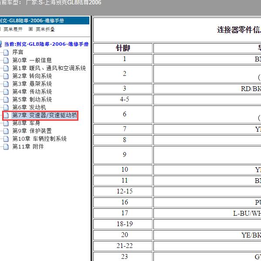Select 第1章 暖风、通风和空调系统

coord(49,68)
